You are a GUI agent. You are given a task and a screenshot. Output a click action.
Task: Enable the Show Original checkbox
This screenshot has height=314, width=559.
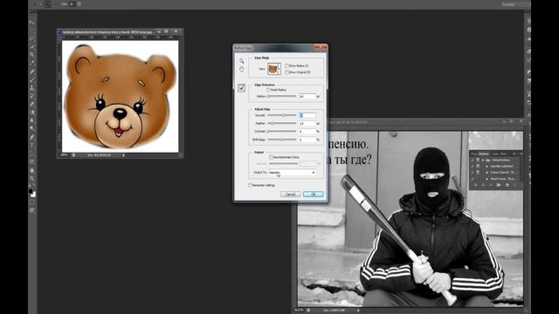(x=286, y=72)
